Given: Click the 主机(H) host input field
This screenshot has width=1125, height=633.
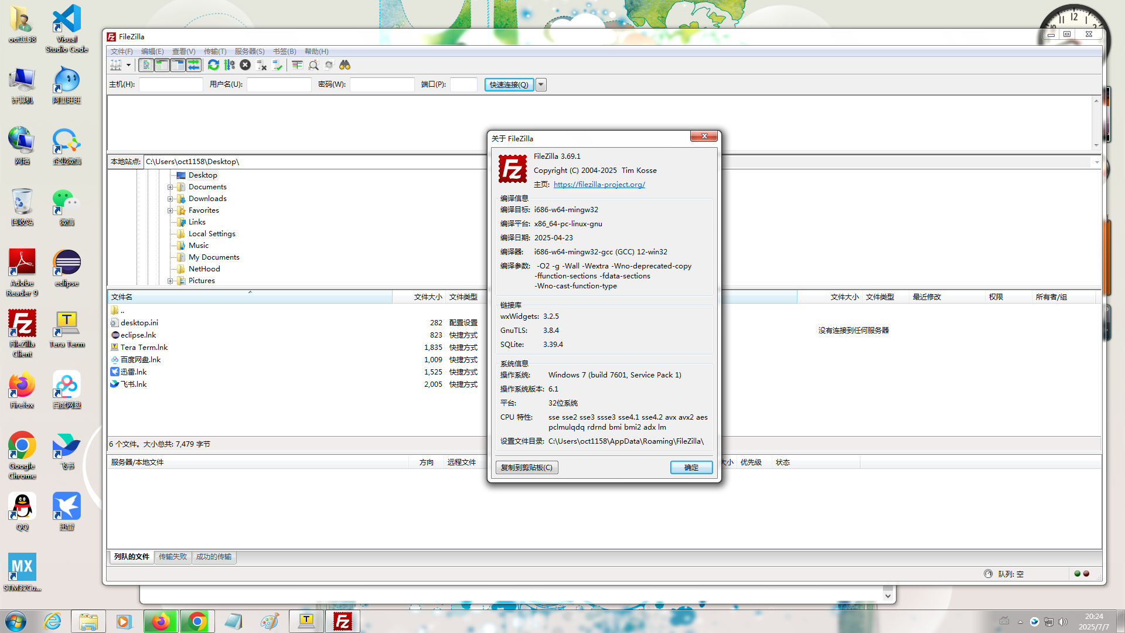Looking at the screenshot, I should click(171, 84).
